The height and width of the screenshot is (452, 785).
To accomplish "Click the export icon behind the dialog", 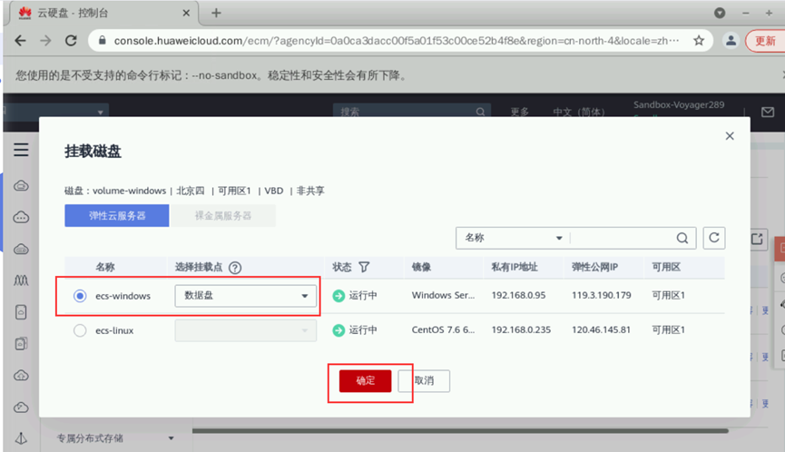I will pyautogui.click(x=757, y=239).
